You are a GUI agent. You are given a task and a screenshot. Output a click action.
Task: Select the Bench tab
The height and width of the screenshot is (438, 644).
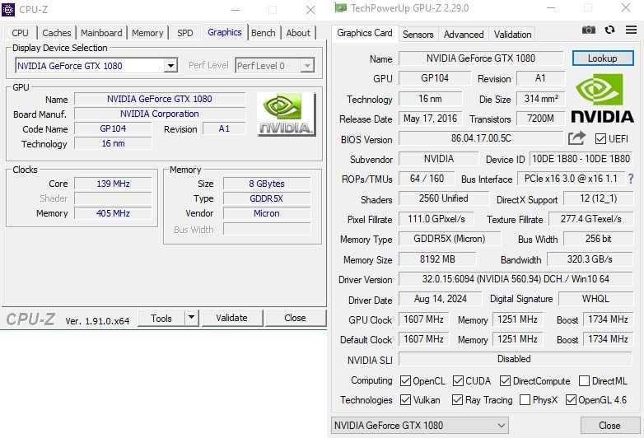[x=264, y=33]
